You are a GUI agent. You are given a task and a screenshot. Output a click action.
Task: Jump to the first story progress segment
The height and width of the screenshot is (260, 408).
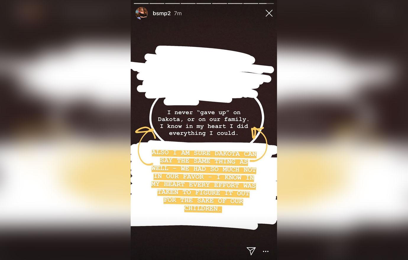click(x=141, y=3)
